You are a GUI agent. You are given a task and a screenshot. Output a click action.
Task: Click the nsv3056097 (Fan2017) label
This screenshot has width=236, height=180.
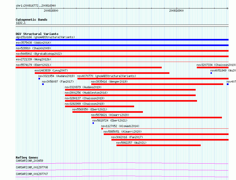58,82
